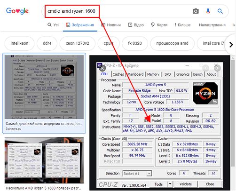This screenshot has width=236, height=191.
Task: Select the процессора amd suggestion chip
Action: (172, 43)
